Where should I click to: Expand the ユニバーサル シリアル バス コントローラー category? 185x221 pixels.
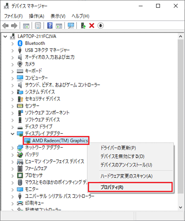tap(13, 196)
